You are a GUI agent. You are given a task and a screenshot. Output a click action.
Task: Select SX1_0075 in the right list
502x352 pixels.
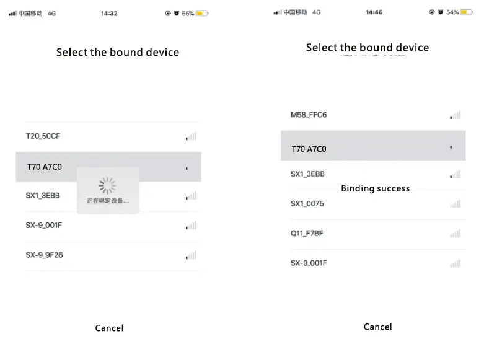[x=307, y=204]
